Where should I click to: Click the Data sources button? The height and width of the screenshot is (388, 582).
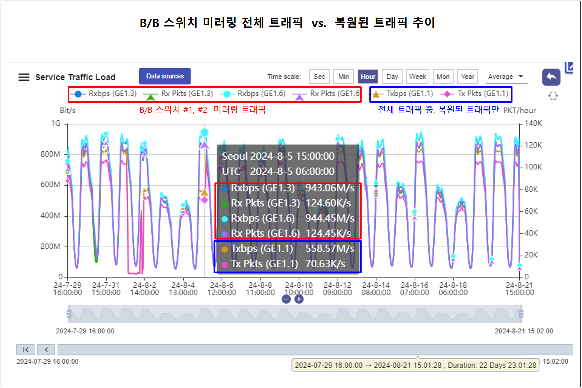pyautogui.click(x=165, y=76)
